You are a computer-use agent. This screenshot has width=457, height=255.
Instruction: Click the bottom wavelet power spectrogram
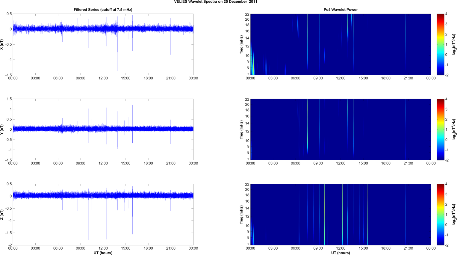click(341, 215)
